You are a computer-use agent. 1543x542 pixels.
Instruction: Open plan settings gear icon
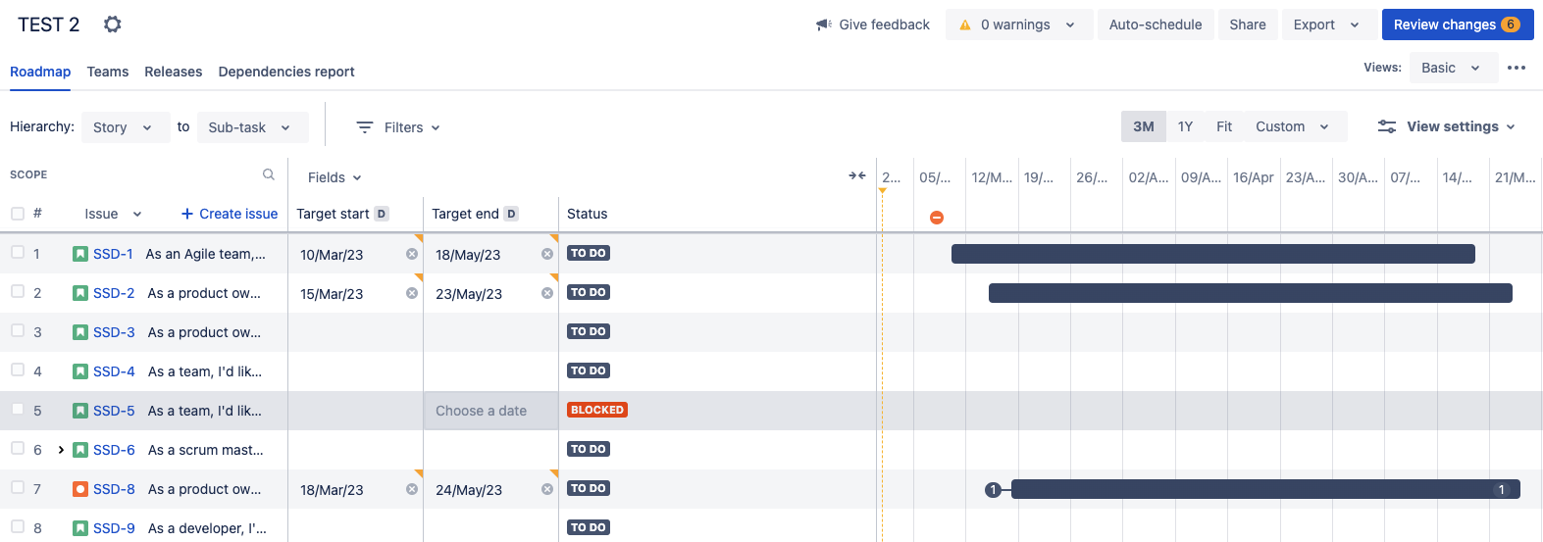[113, 25]
